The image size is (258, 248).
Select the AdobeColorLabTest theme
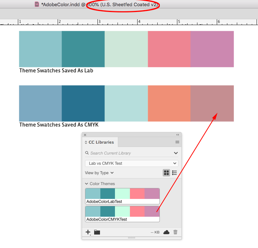click(122, 196)
